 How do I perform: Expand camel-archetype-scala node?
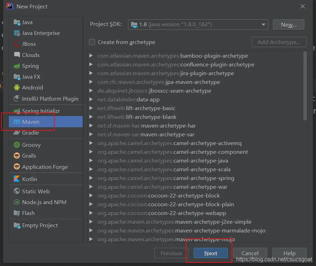(91, 169)
